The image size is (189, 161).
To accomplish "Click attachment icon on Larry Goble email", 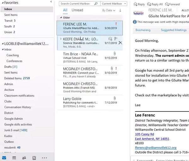I will point(115,98).
